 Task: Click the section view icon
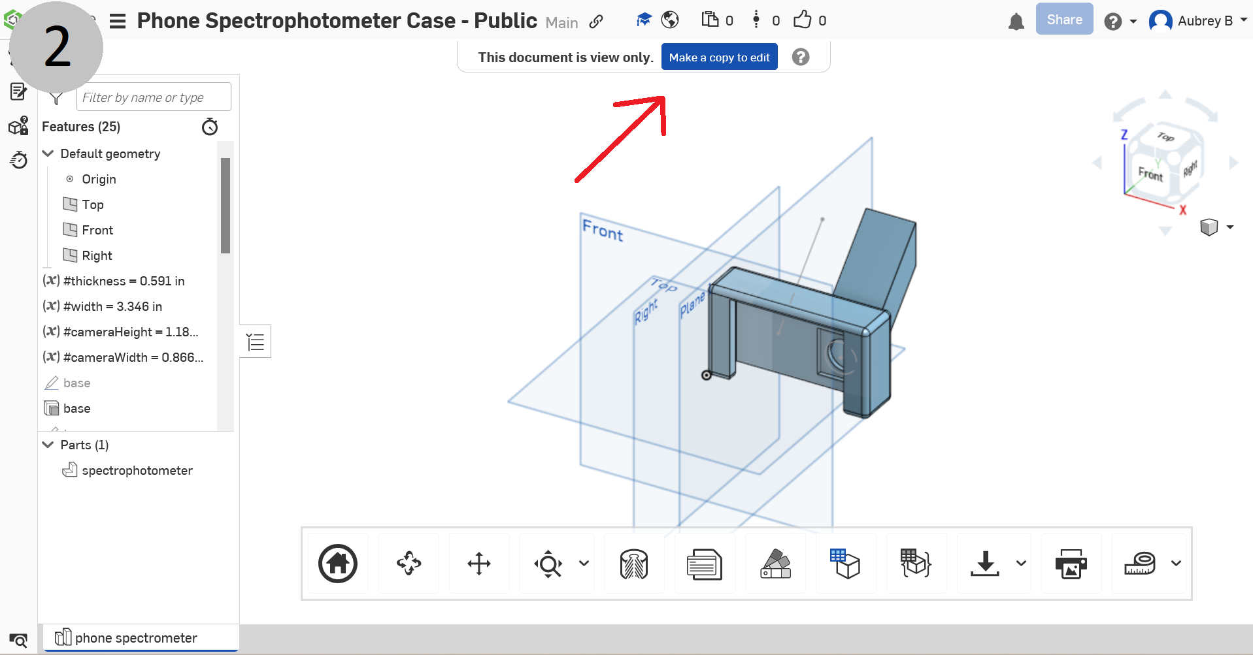(634, 564)
